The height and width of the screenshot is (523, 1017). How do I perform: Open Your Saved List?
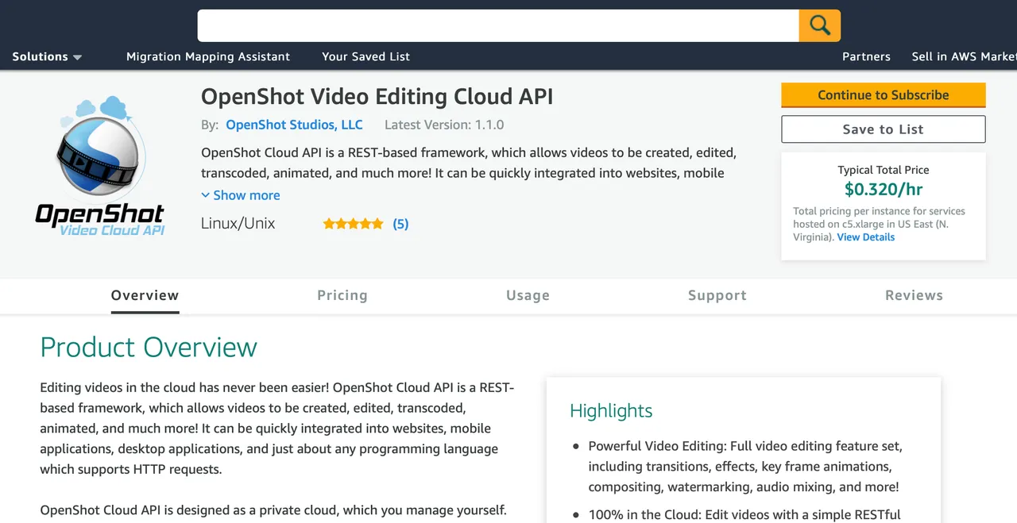pyautogui.click(x=365, y=56)
